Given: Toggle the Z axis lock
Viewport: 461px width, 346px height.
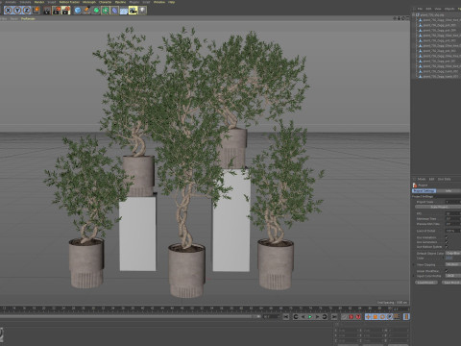Looking at the screenshot, I should tap(27, 11).
